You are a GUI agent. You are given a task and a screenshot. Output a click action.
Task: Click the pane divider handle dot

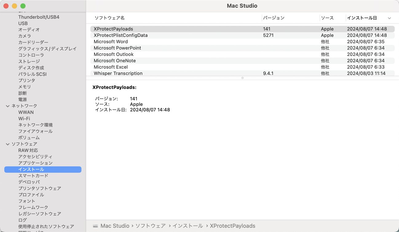[243, 78]
